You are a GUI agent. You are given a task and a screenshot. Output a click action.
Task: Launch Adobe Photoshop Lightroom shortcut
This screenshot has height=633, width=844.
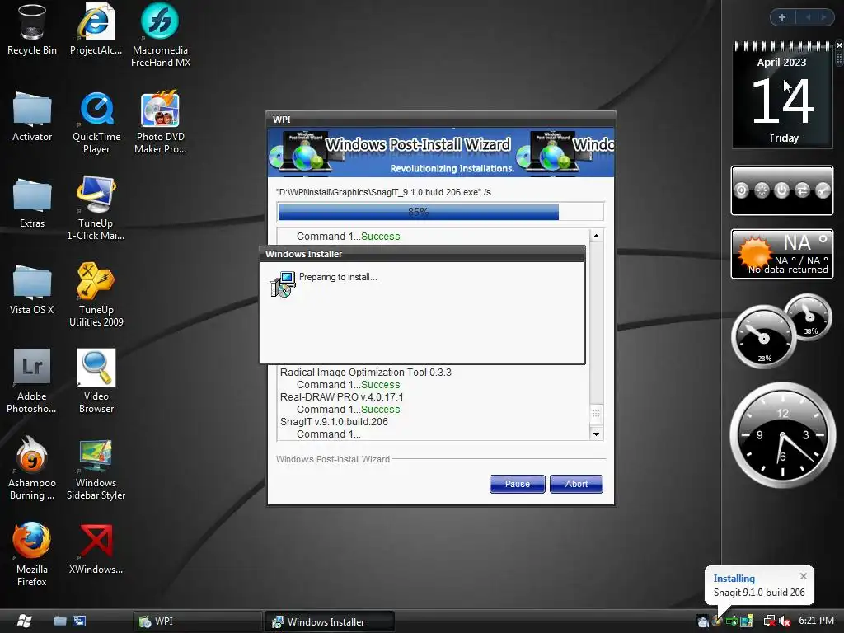click(x=32, y=381)
